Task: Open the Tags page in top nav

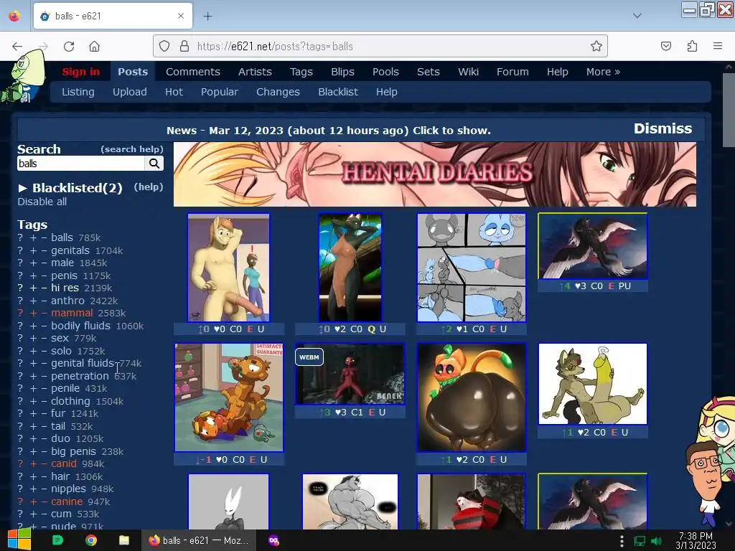Action: (x=301, y=72)
